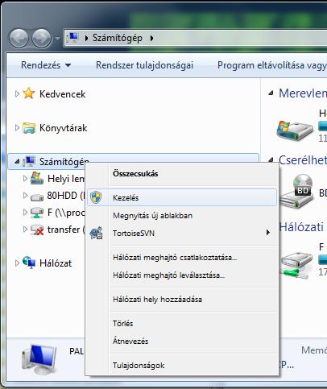Expand the transfer drive node

pyautogui.click(x=25, y=230)
